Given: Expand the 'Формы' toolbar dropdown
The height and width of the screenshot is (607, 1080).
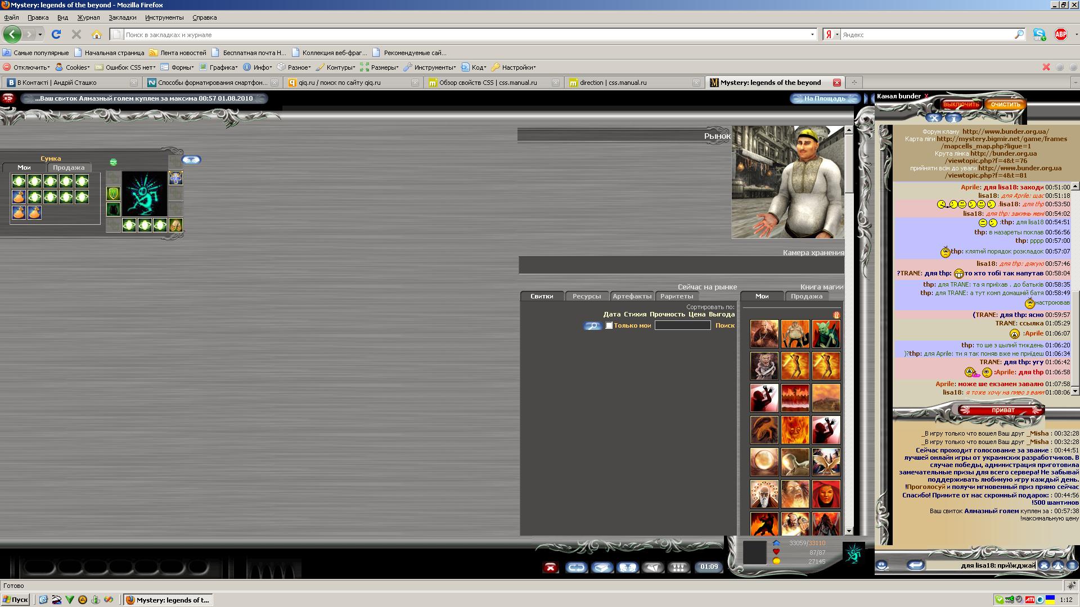Looking at the screenshot, I should [x=179, y=67].
